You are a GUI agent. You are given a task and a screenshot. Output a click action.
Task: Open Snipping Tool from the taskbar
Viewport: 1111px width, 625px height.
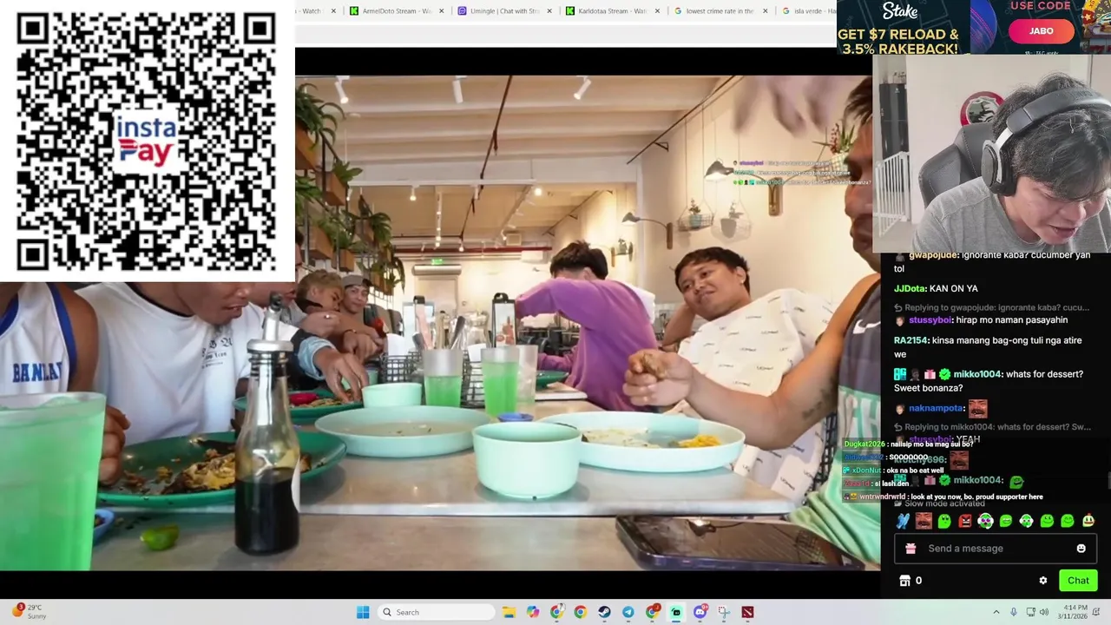tap(724, 612)
